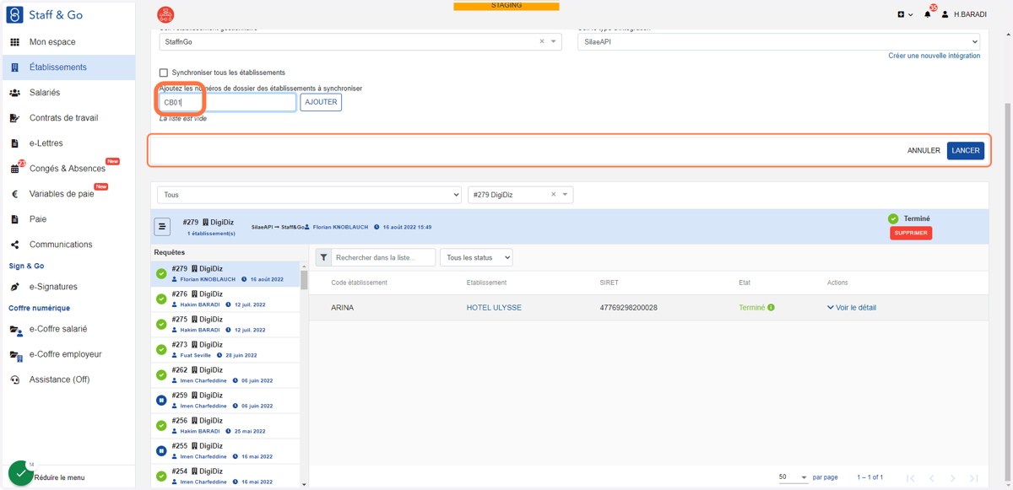Select request #275 DigiDiz

click(x=225, y=325)
